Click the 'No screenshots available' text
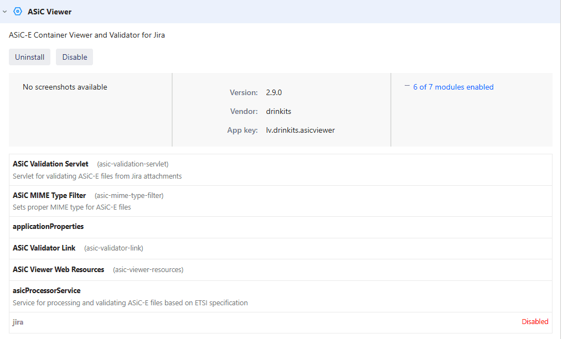The height and width of the screenshot is (339, 573). pyautogui.click(x=65, y=87)
